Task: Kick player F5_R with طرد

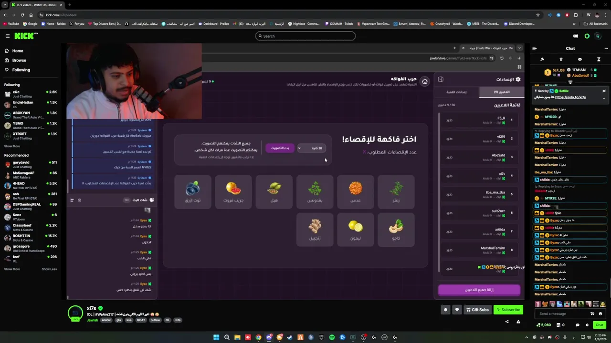Action: click(449, 120)
